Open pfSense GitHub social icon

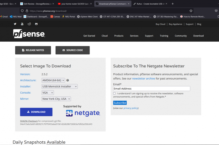pos(36,24)
